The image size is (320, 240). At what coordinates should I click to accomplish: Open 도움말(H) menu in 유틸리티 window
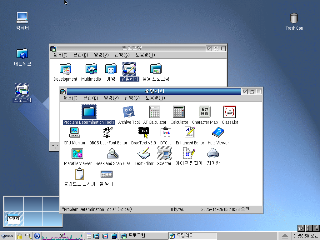point(155,98)
